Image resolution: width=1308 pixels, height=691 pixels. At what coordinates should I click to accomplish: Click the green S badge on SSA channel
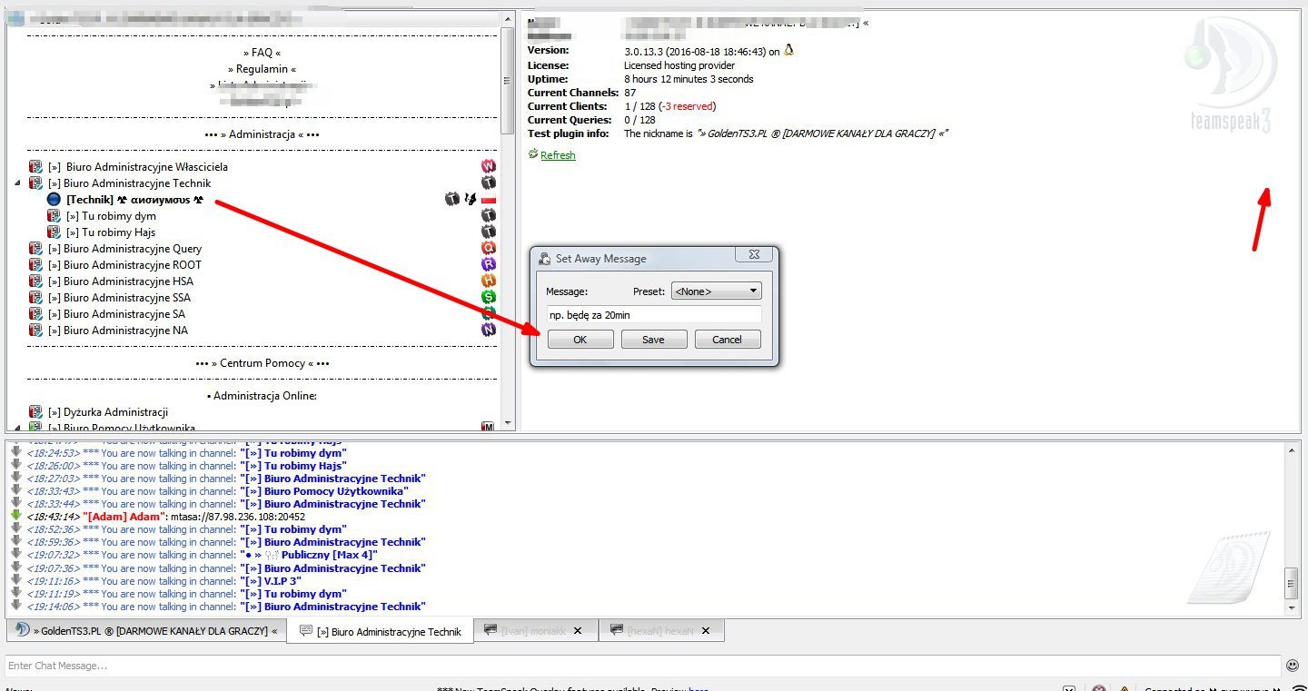[489, 298]
